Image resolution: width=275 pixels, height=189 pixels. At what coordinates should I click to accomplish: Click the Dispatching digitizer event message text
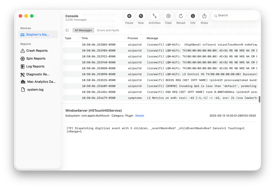pyautogui.click(x=155, y=130)
